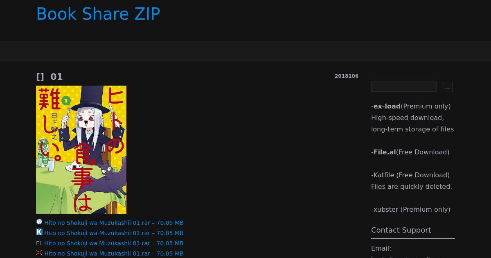Click the Katfile (Free Download) sidebar text
The height and width of the screenshot is (258, 491).
(410, 175)
